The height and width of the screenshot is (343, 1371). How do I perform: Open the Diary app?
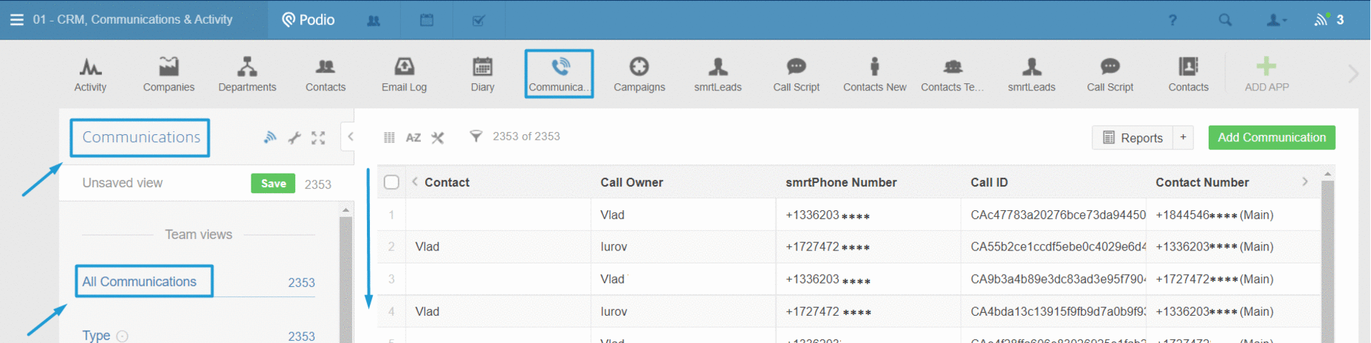point(482,74)
